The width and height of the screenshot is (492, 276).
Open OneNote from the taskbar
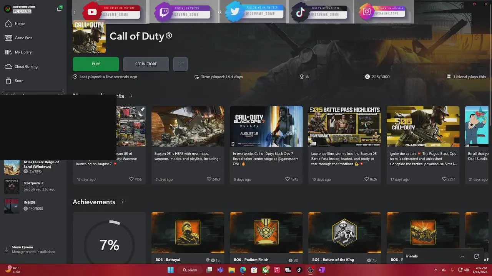click(322, 270)
